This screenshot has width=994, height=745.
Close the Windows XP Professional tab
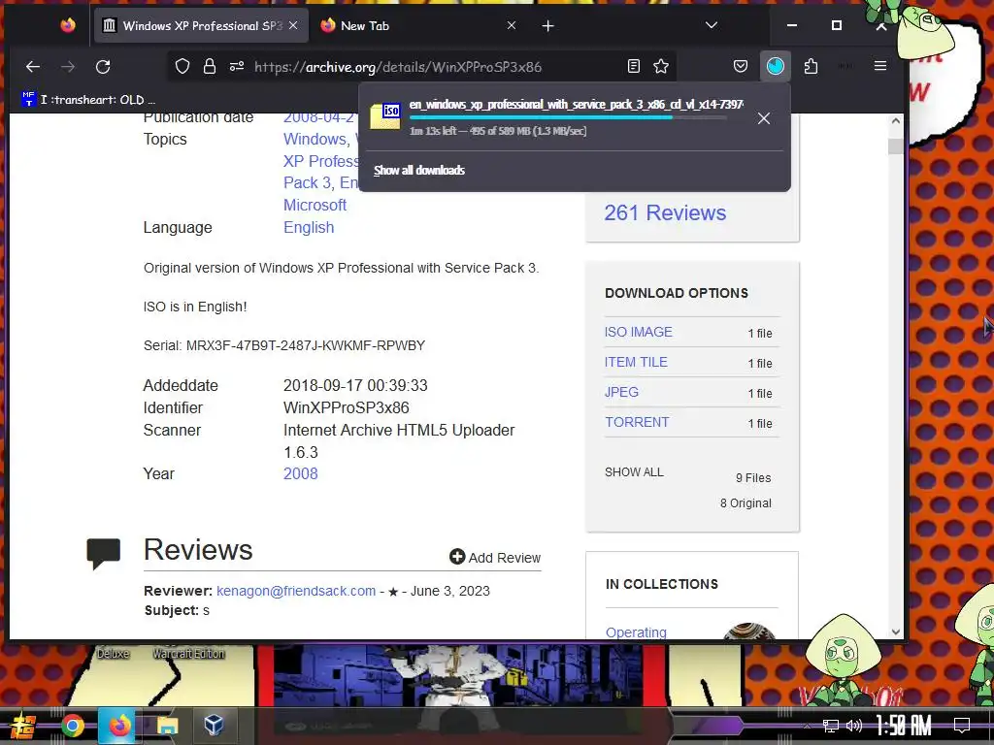[x=293, y=25]
